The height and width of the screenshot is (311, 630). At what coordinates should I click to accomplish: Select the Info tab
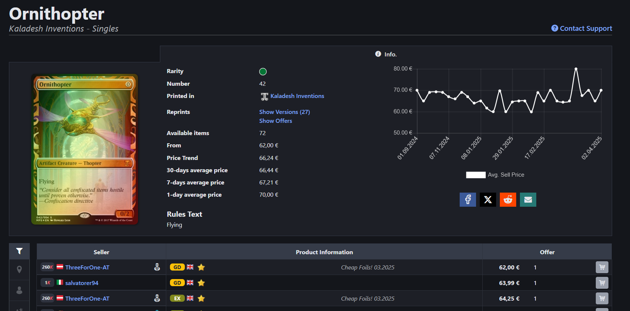click(x=386, y=54)
